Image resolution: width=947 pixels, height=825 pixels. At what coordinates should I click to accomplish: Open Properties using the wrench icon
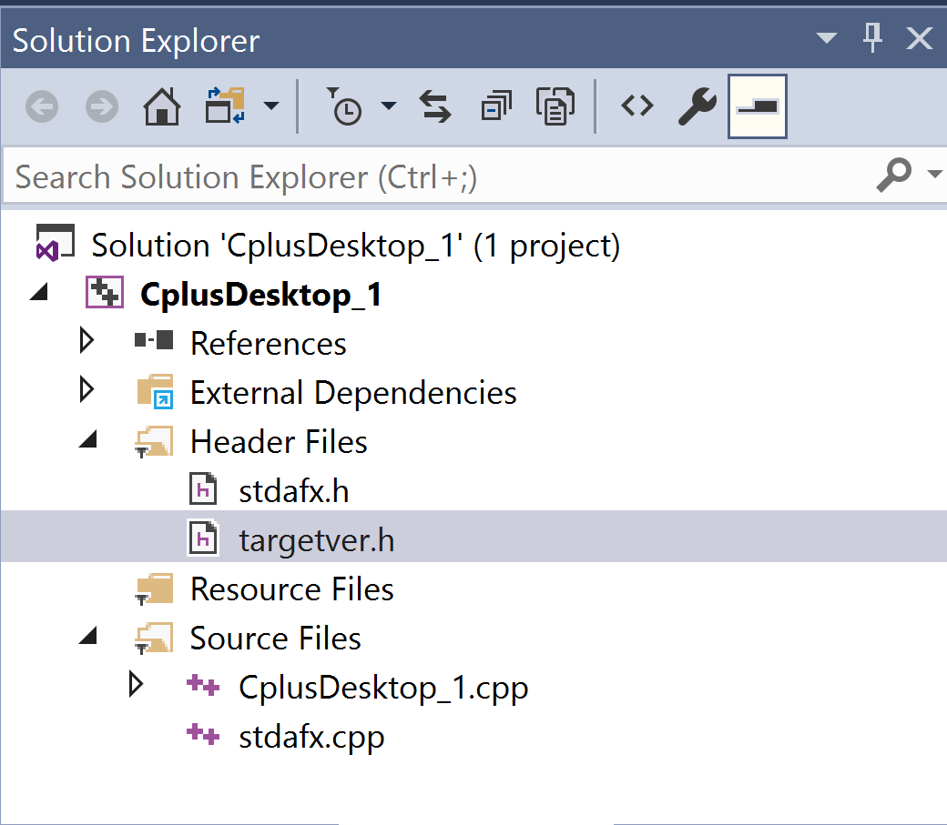[x=697, y=106]
